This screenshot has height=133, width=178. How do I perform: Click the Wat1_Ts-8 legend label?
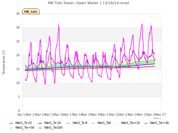(x=80, y=123)
